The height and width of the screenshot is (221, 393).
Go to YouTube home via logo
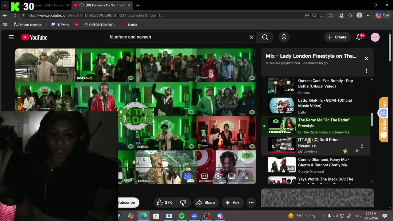34,37
